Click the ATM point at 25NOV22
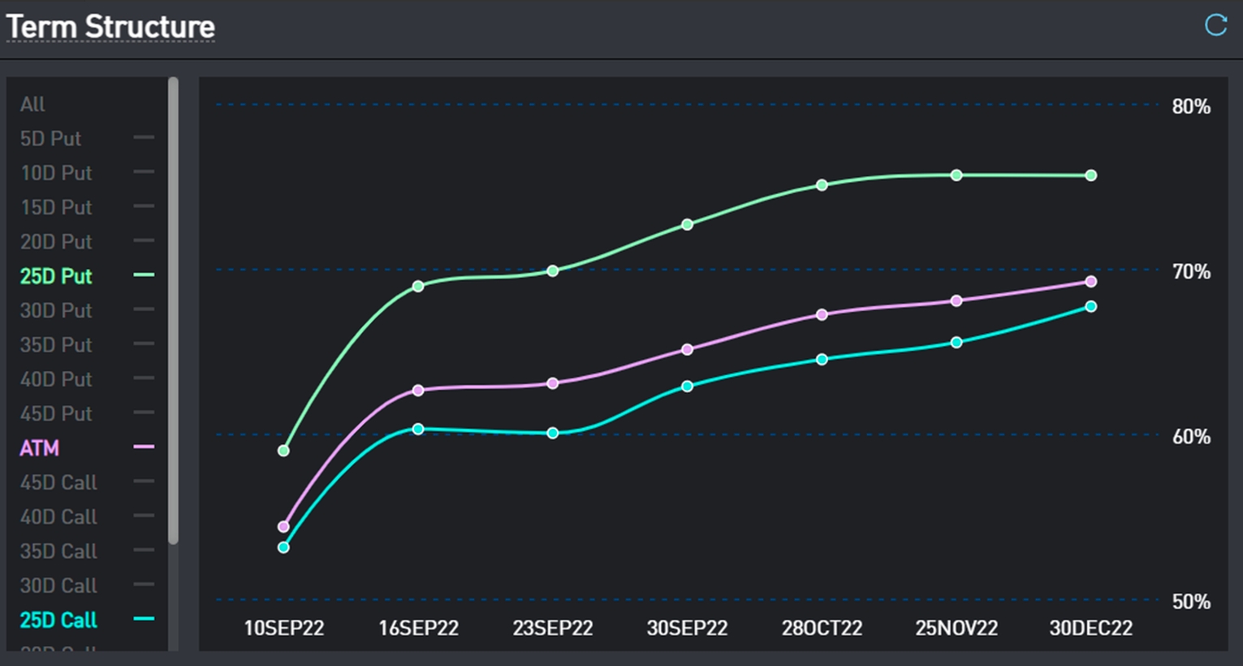Image resolution: width=1243 pixels, height=666 pixels. click(956, 301)
